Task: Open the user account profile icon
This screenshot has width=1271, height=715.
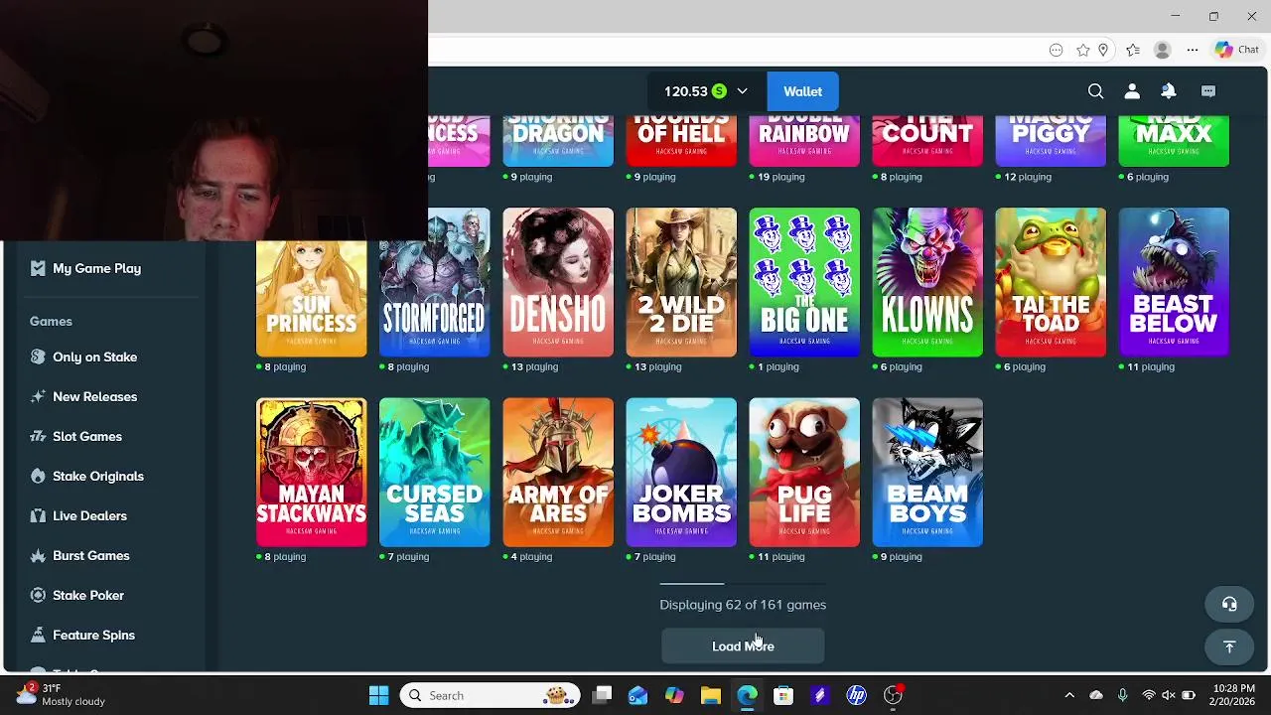Action: coord(1132,91)
